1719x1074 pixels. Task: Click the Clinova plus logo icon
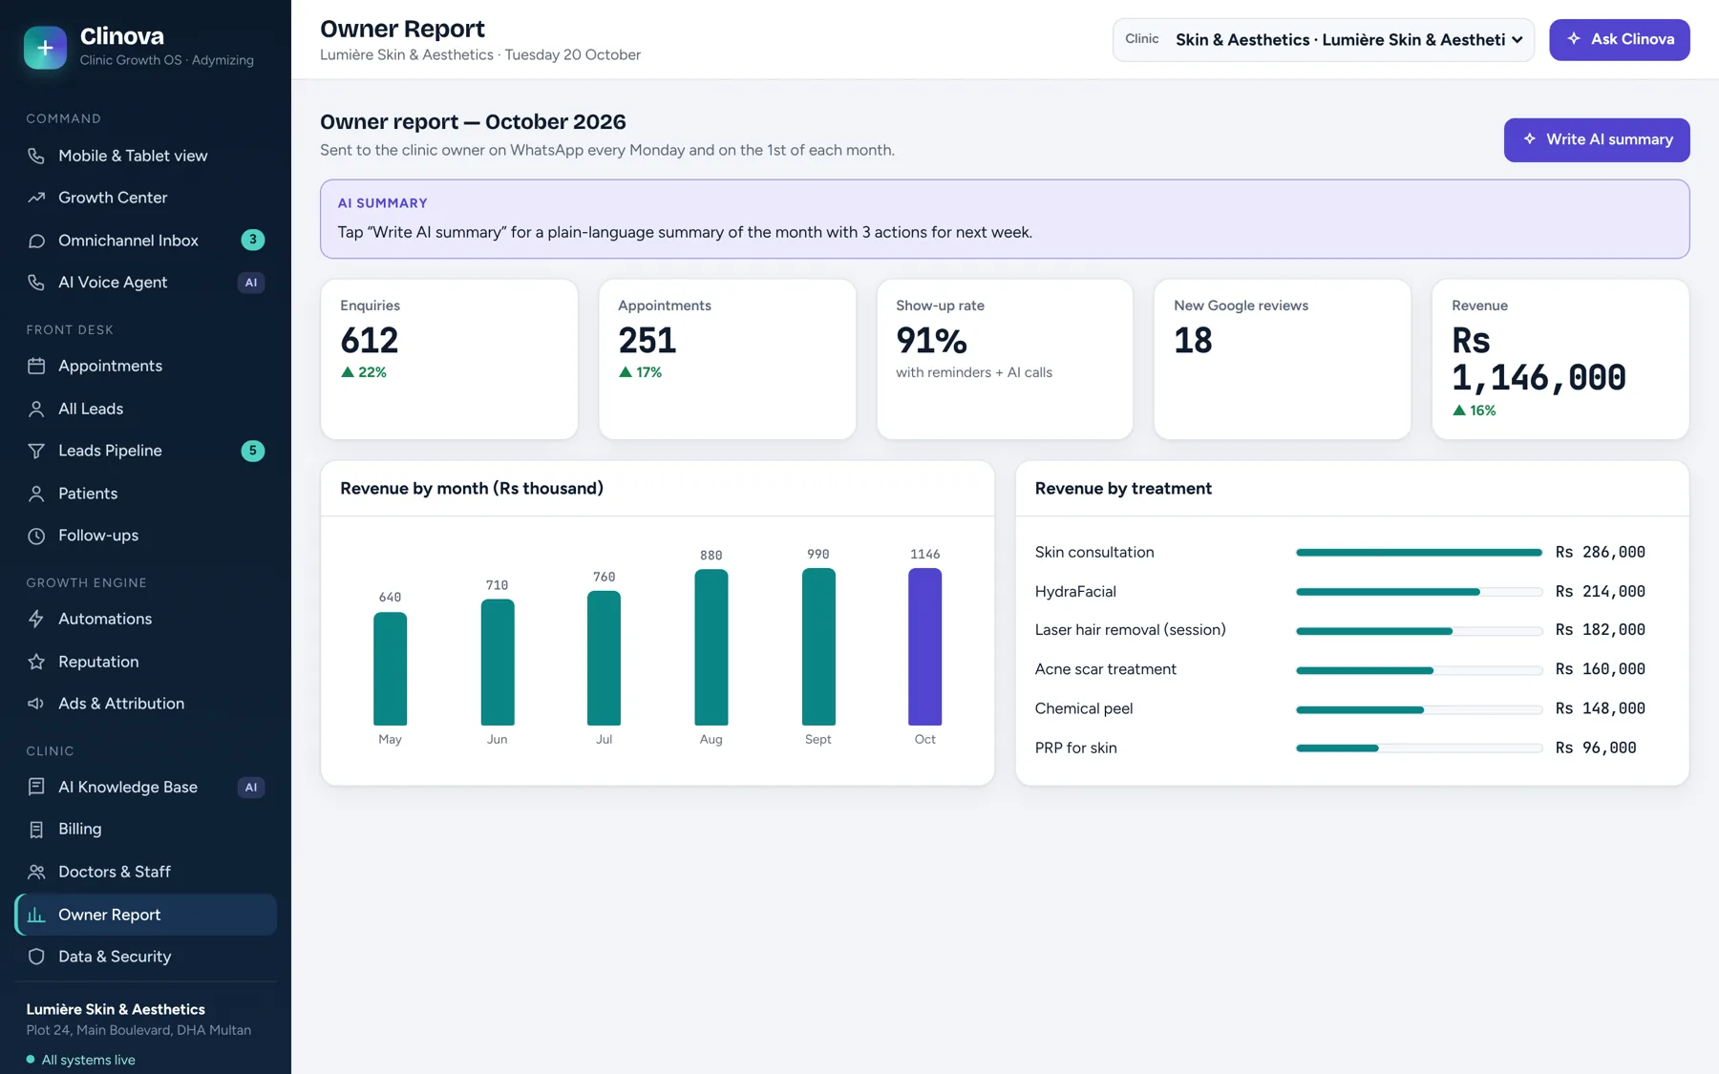tap(45, 48)
